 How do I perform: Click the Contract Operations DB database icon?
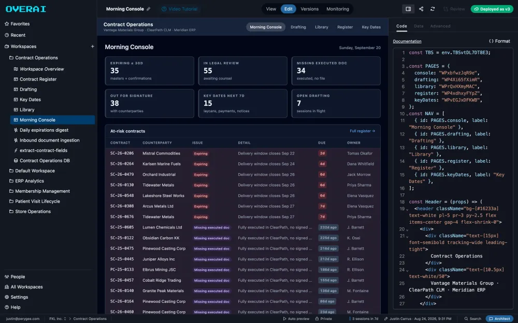coord(16,161)
